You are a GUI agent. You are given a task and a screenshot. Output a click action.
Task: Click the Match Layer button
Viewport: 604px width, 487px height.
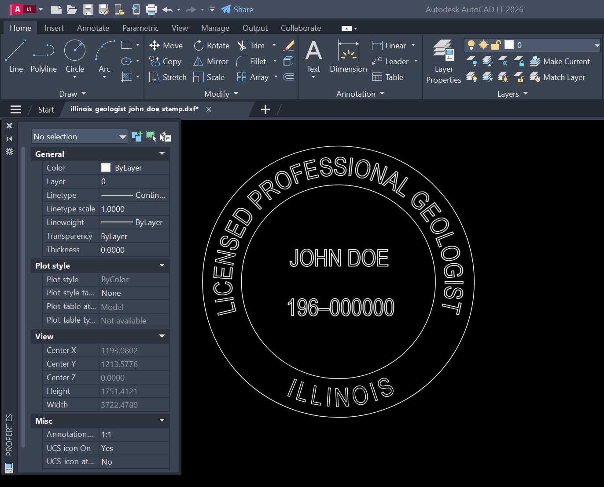(557, 77)
